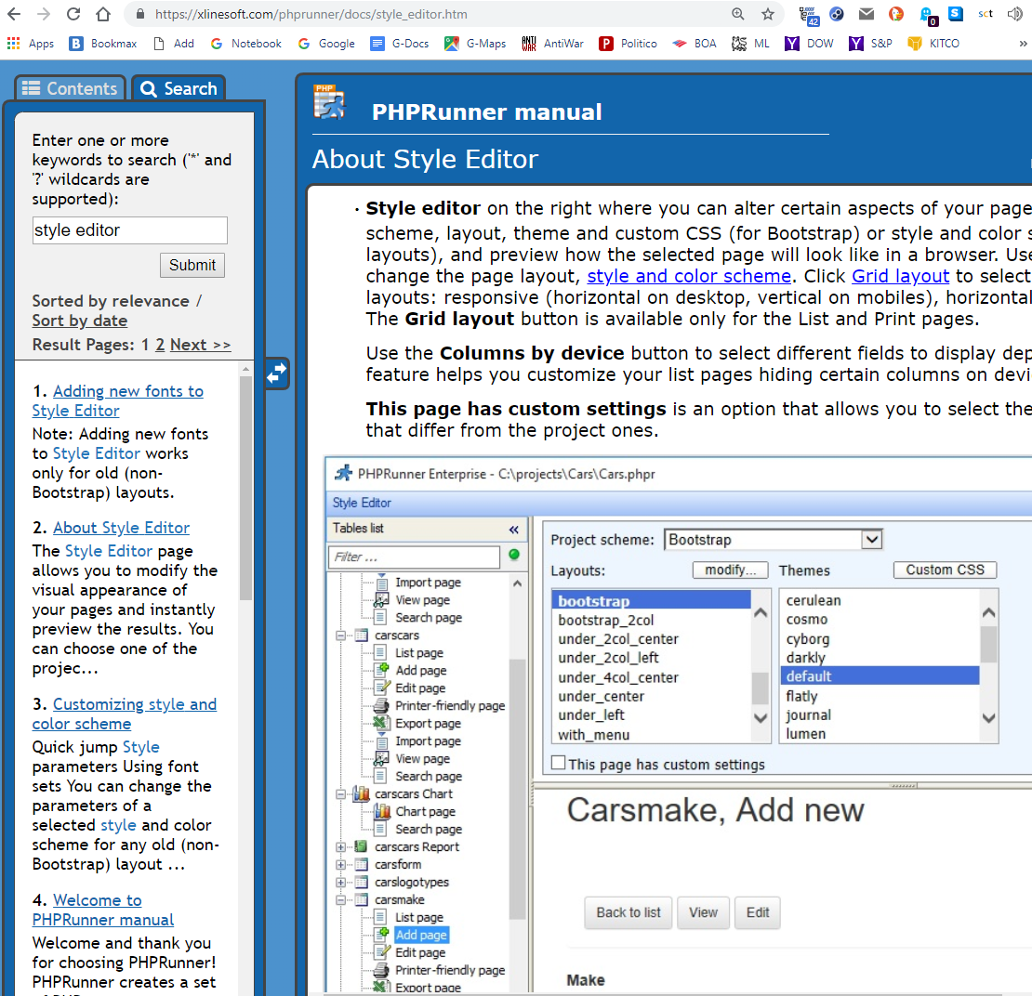Show more bookmarks with the chevron
1032x996 pixels.
click(x=1022, y=44)
